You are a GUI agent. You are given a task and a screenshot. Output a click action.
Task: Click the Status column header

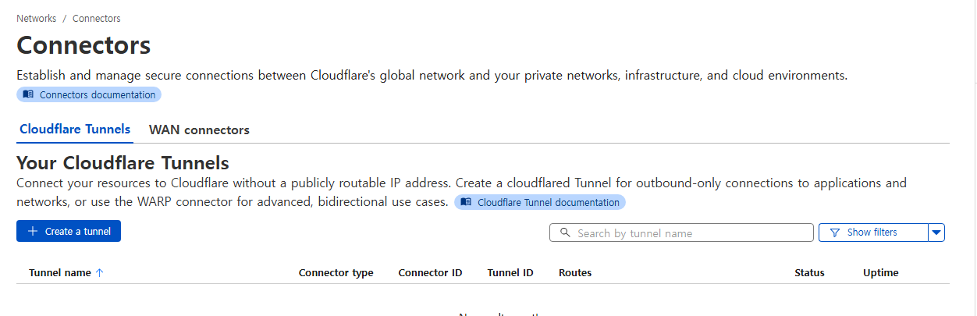click(x=809, y=273)
